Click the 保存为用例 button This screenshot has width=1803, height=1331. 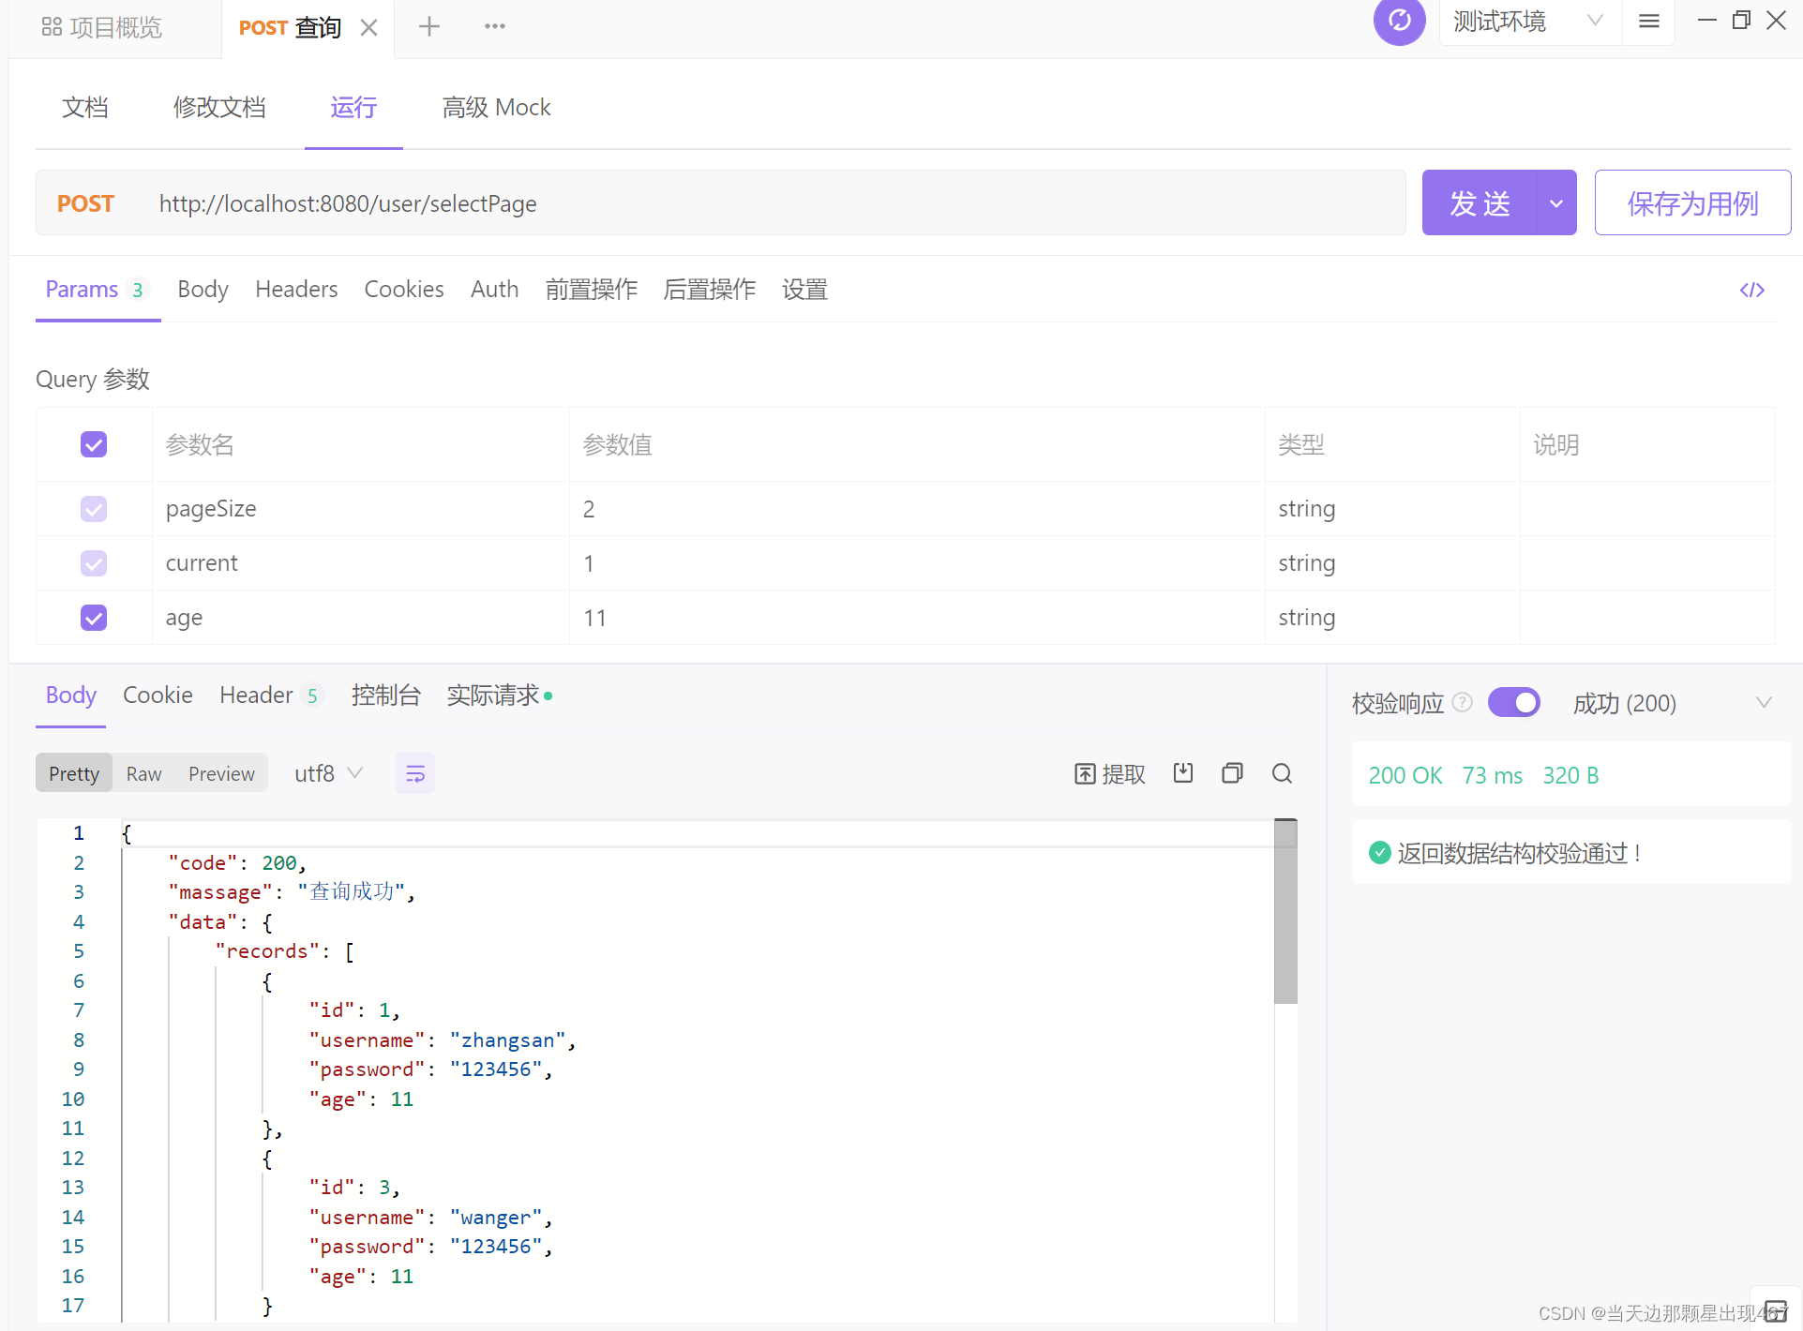point(1692,203)
